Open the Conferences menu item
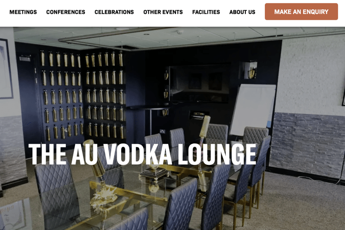345x230 pixels. tap(66, 12)
